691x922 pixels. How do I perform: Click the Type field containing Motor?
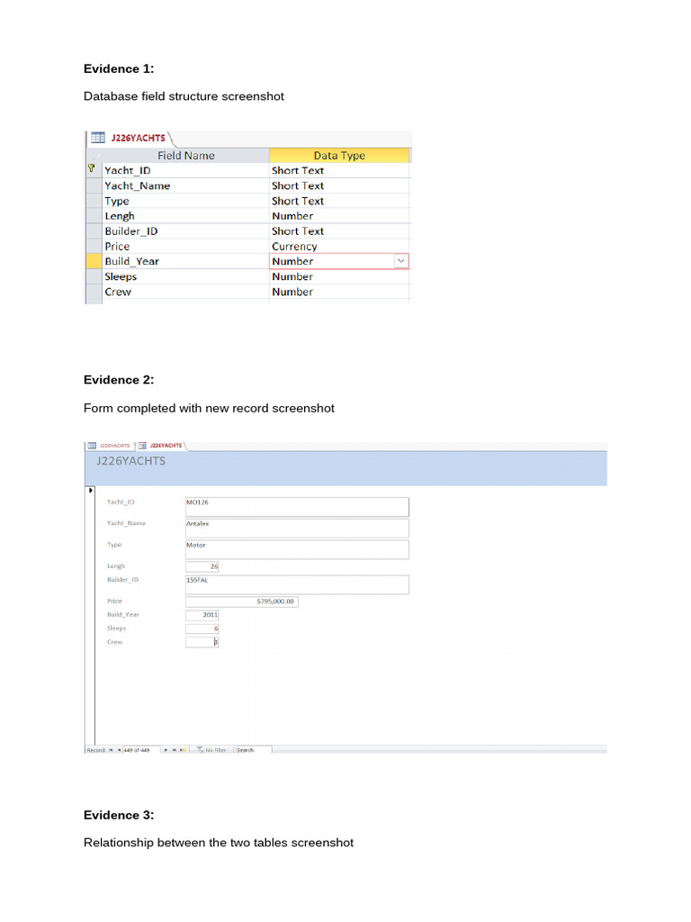tap(297, 550)
